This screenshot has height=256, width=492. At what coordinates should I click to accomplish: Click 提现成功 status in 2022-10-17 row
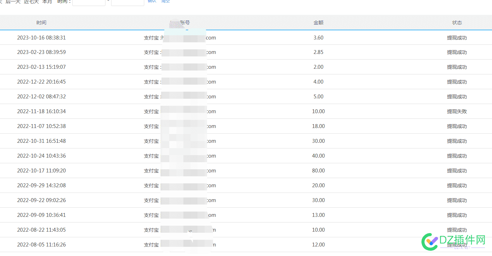pos(457,171)
